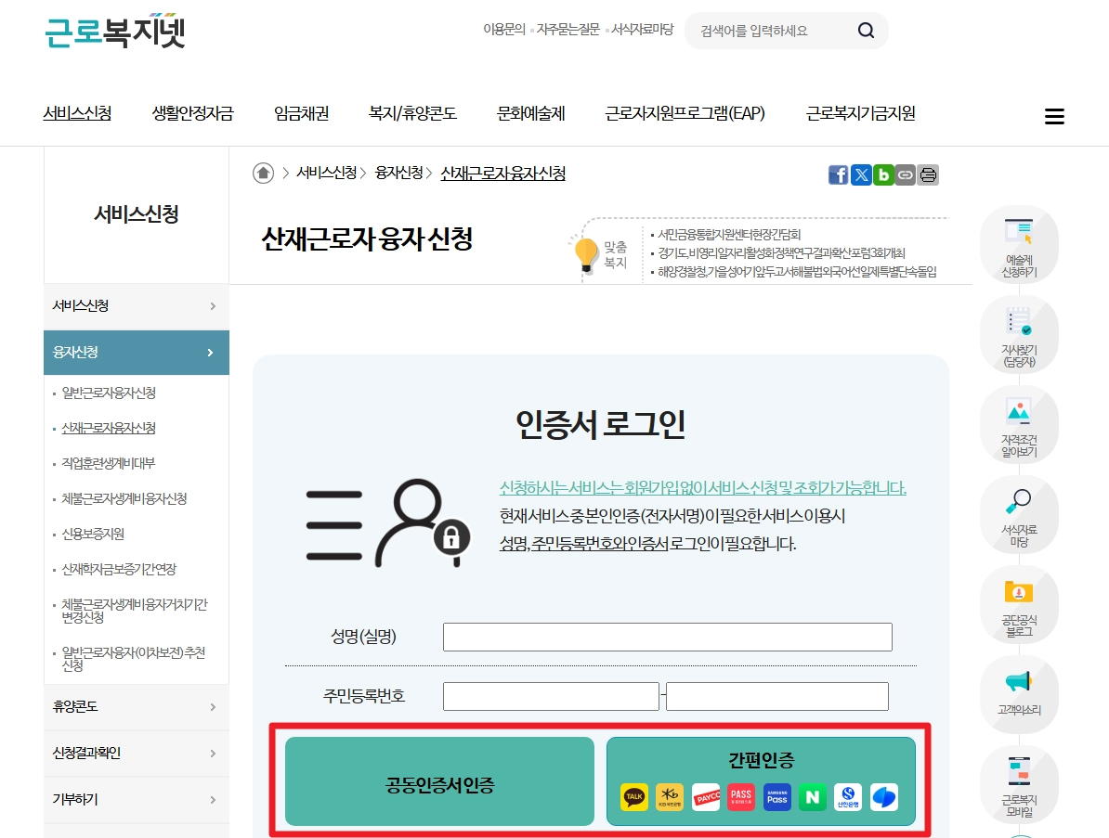Image resolution: width=1109 pixels, height=838 pixels.
Task: Select KakaoTalk simple authentication icon
Action: (x=633, y=797)
